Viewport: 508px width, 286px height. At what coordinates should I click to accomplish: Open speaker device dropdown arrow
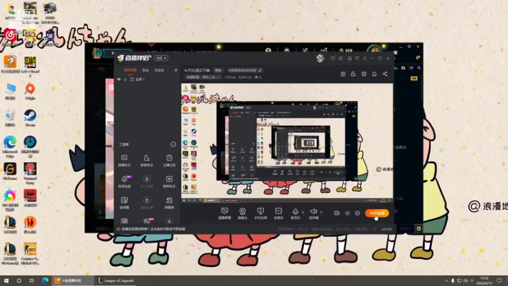click(x=321, y=212)
